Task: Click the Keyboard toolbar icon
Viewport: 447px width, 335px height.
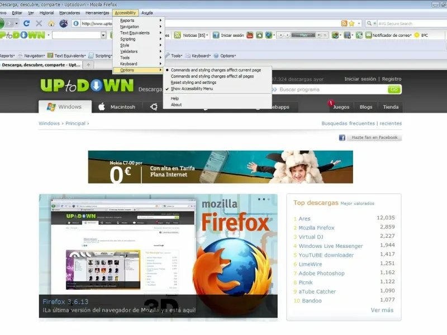Action: click(188, 56)
